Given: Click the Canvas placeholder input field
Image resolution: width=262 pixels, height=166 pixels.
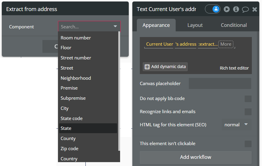Looking at the screenshot, I should (x=220, y=84).
